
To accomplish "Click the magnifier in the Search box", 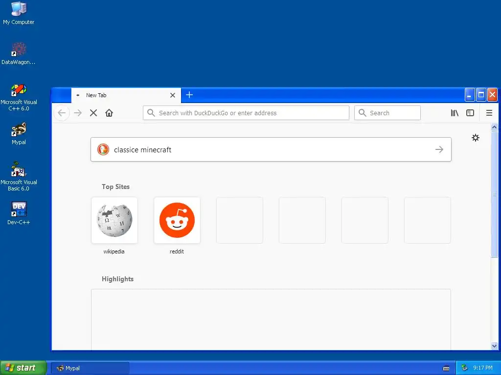I will [362, 113].
